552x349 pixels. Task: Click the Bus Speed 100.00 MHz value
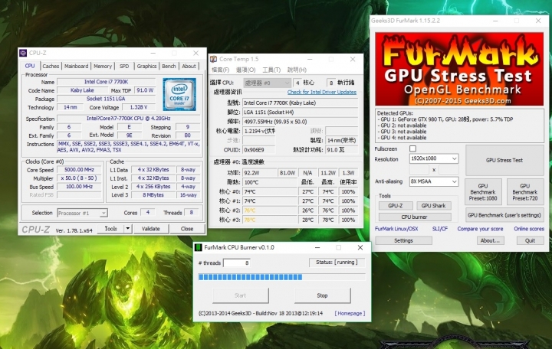point(79,187)
